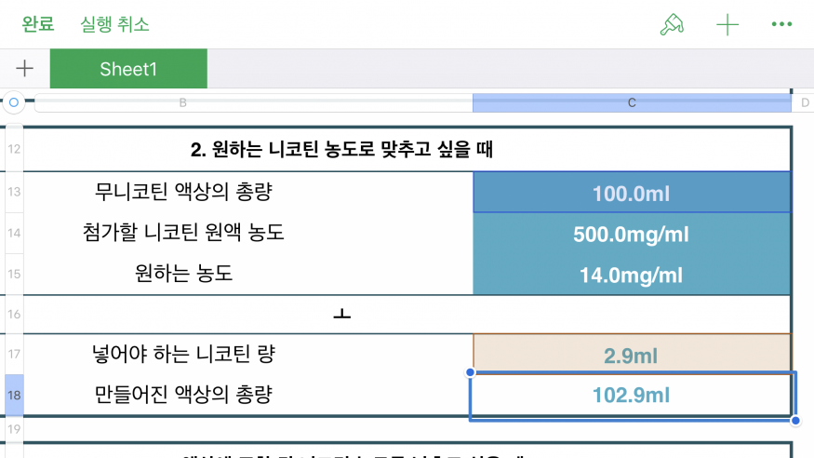
Task: Select the 100.0ml cell
Action: (x=632, y=194)
